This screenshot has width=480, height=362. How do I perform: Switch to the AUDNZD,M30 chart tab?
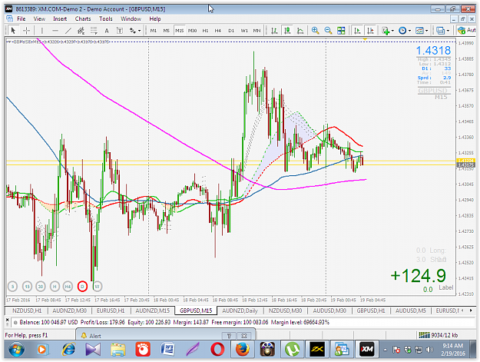coord(69,311)
